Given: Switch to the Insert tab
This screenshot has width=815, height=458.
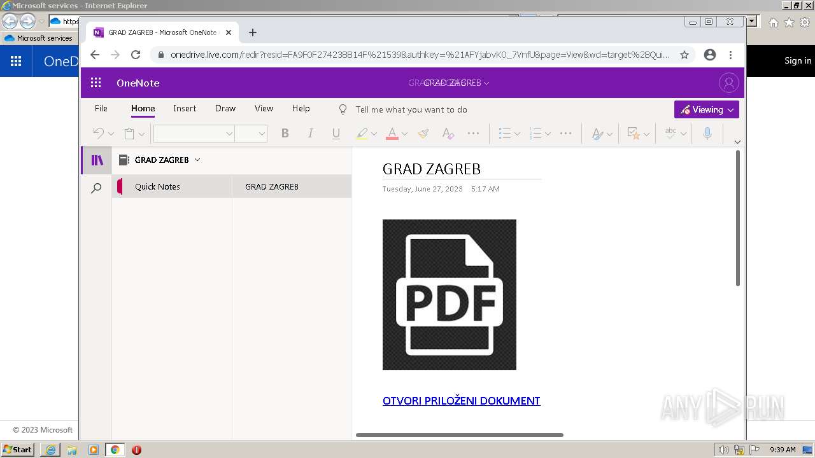Looking at the screenshot, I should 185,108.
